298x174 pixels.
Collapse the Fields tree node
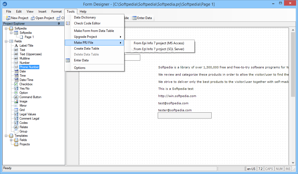[6, 42]
